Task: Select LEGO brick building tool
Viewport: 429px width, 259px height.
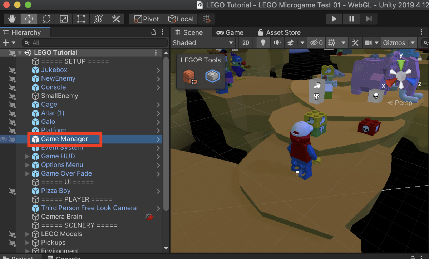Action: [212, 76]
